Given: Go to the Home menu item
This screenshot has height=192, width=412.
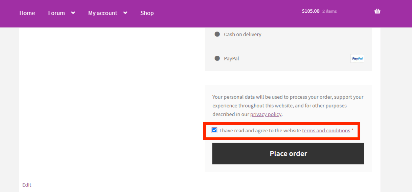Looking at the screenshot, I should pyautogui.click(x=27, y=13).
